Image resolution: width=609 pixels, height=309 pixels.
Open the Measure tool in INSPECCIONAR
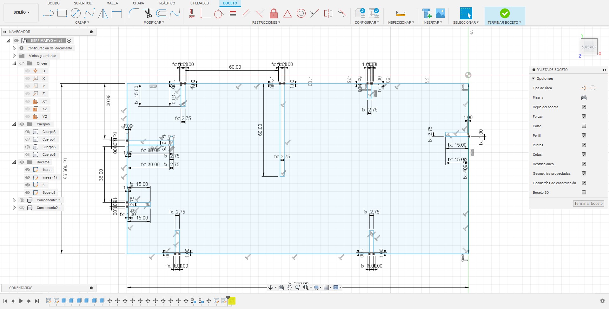click(x=401, y=13)
